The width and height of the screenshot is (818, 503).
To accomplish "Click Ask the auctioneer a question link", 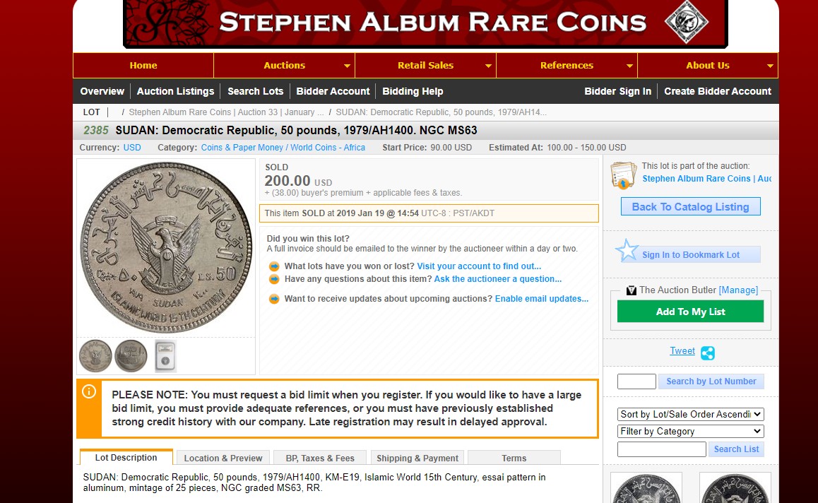I will click(x=498, y=279).
